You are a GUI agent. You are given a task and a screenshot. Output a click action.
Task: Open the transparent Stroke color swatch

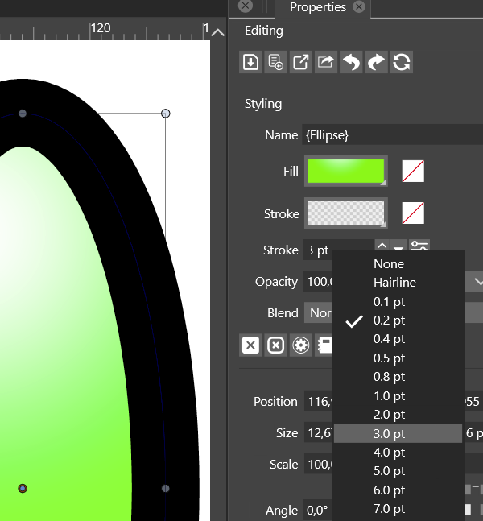(346, 213)
